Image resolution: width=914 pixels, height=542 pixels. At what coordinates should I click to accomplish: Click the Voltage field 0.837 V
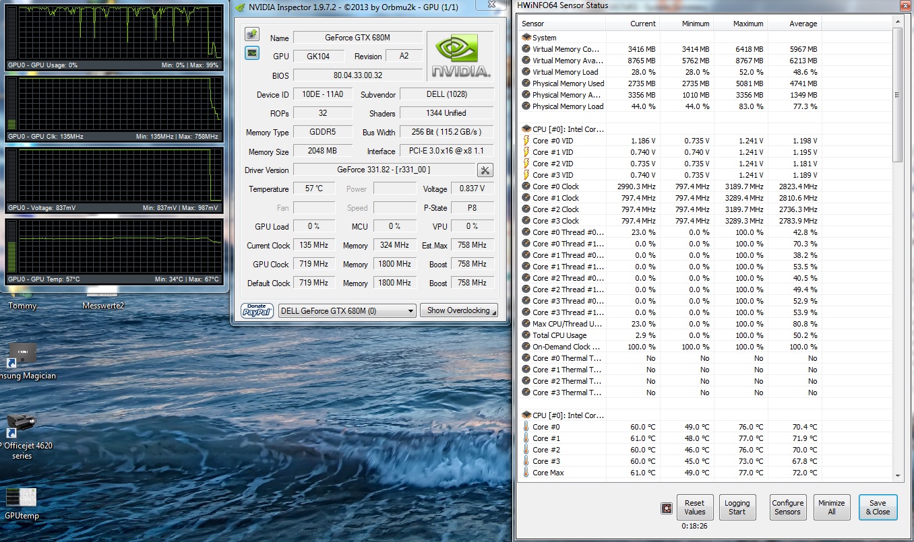472,189
